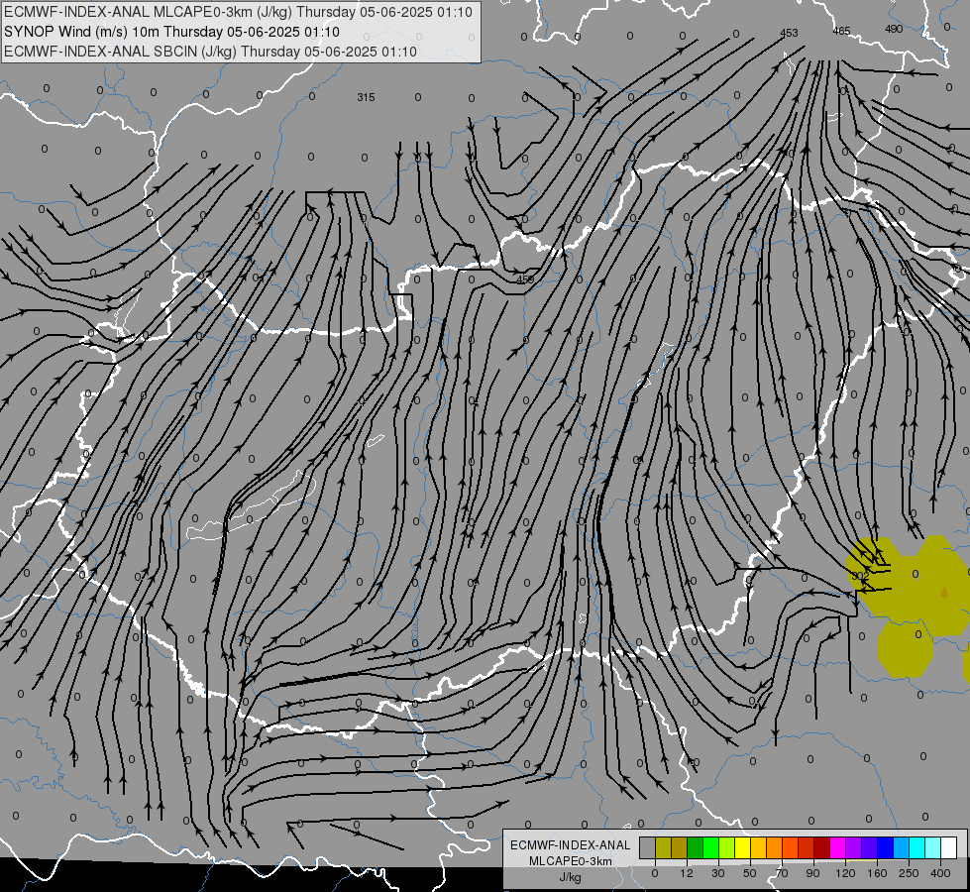Screen dimensions: 970x892
Task: Select the bright green legend swatch
Action: (710, 847)
